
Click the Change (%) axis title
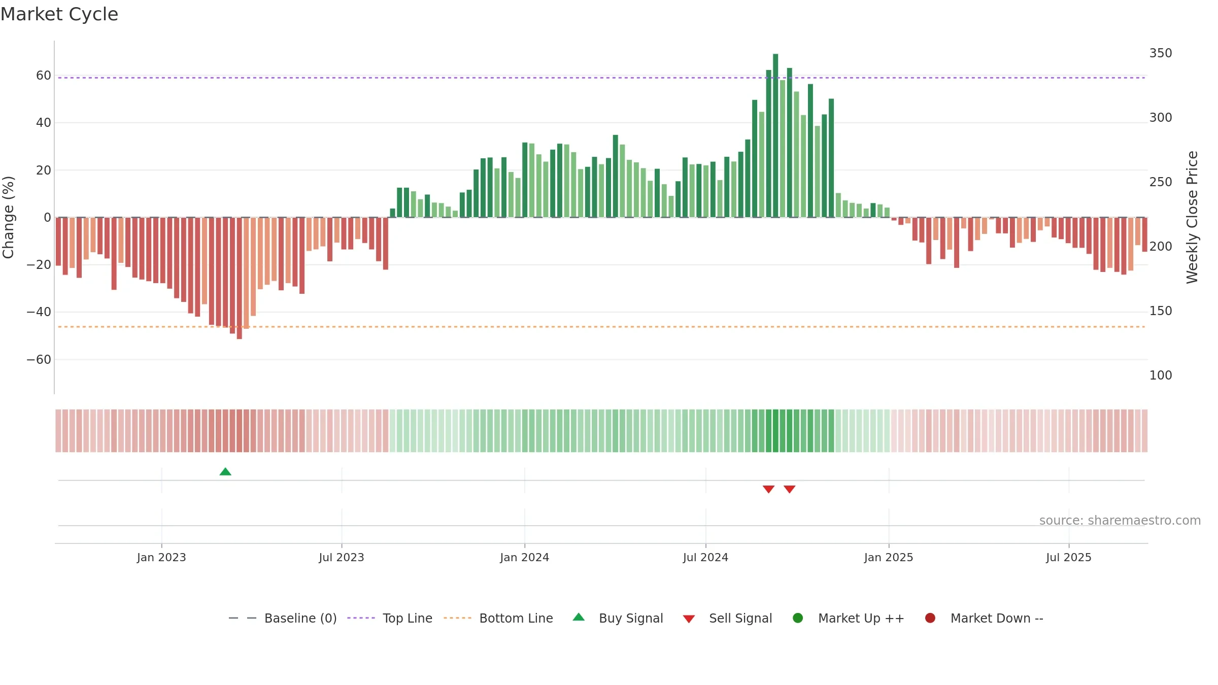8,217
